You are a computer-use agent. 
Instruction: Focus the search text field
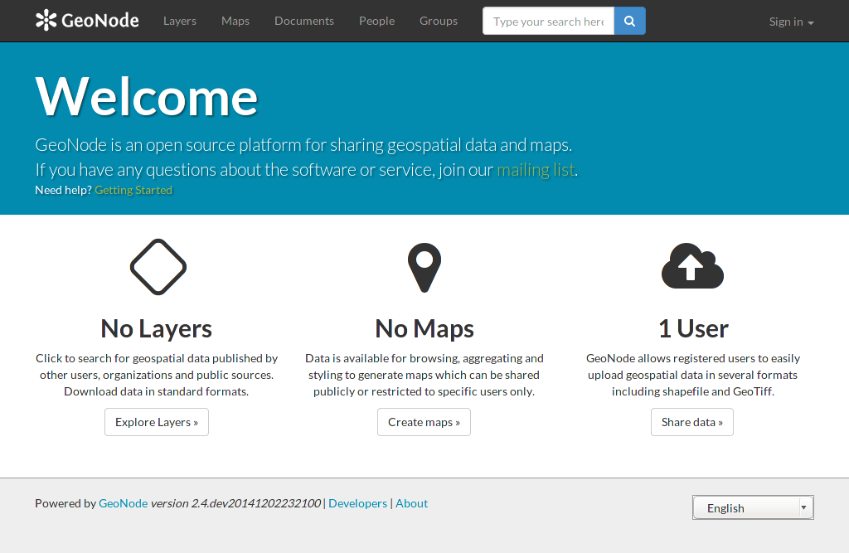click(549, 21)
